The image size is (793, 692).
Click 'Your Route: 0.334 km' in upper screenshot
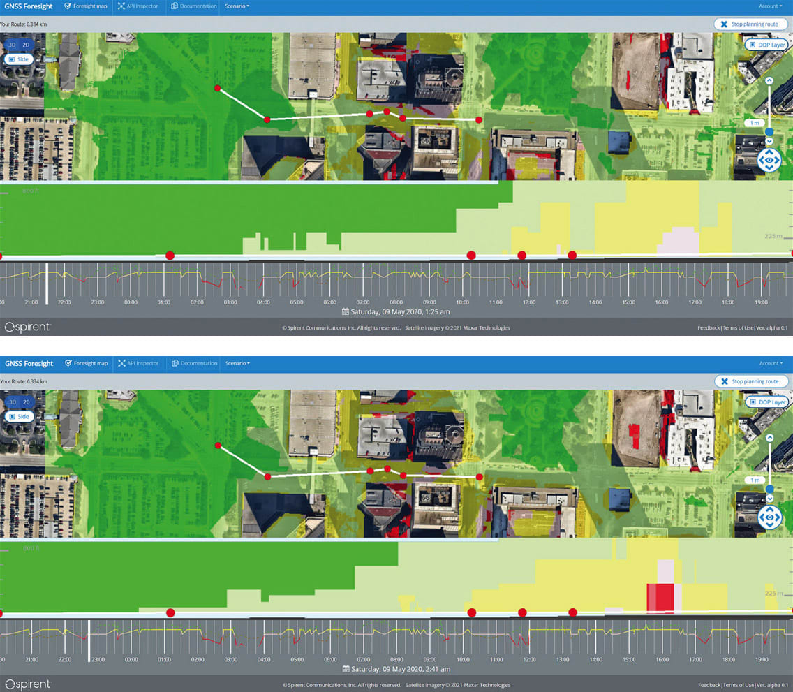click(x=23, y=24)
